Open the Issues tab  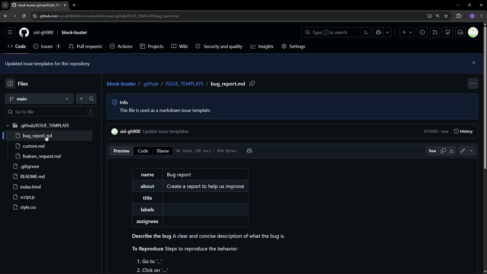coord(47,46)
